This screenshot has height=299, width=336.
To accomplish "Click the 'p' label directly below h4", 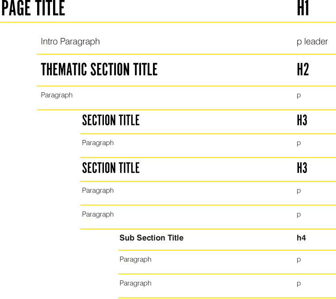I will click(299, 260).
